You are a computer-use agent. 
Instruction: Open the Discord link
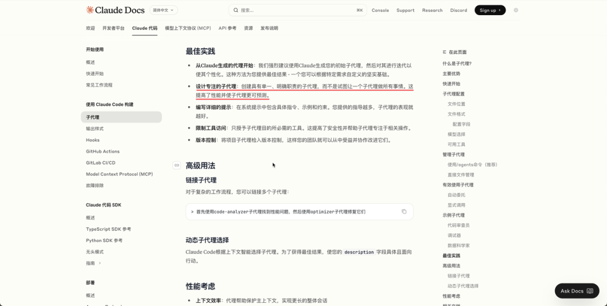click(459, 10)
